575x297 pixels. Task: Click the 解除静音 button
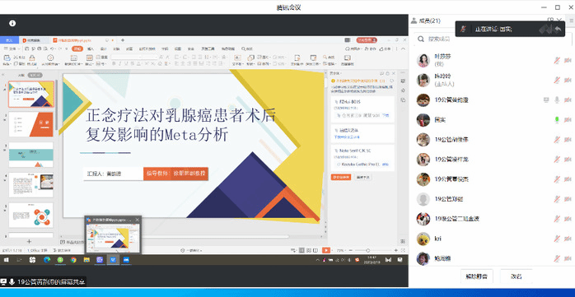[477, 276]
